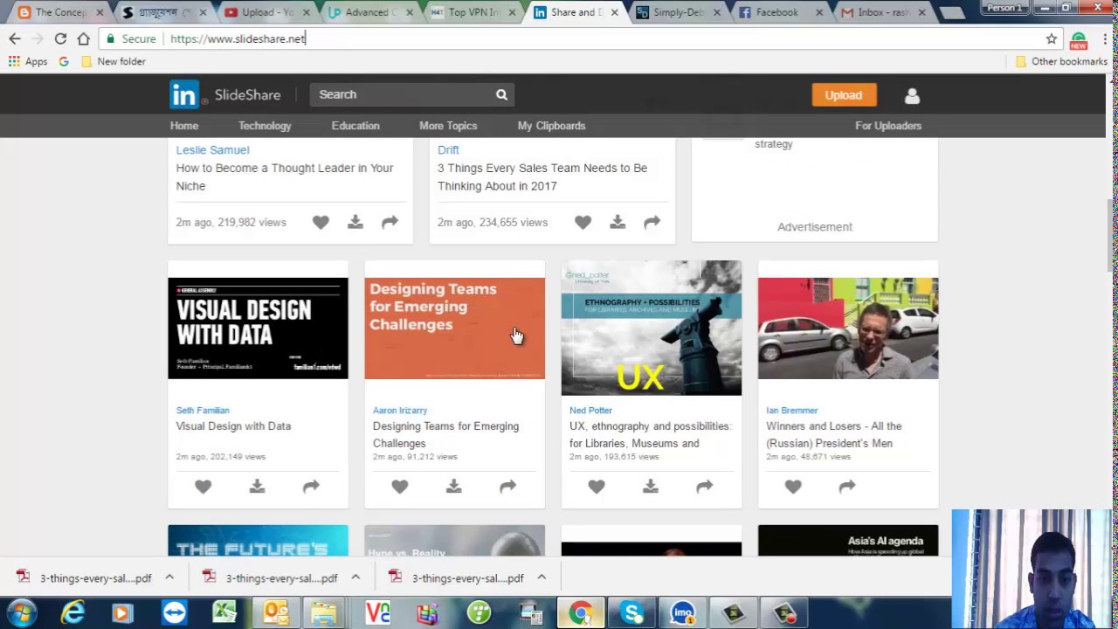Expand first 3-things-every-sal pdf download options
Screen dimensions: 1118x629
[169, 577]
